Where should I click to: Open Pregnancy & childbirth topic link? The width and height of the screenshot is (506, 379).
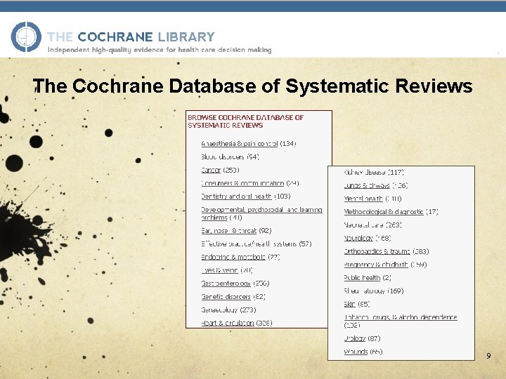(376, 265)
